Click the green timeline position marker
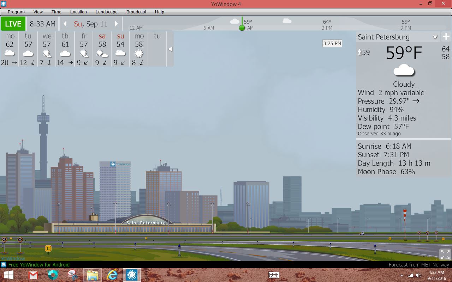Viewport: 452px width, 282px height. click(242, 28)
